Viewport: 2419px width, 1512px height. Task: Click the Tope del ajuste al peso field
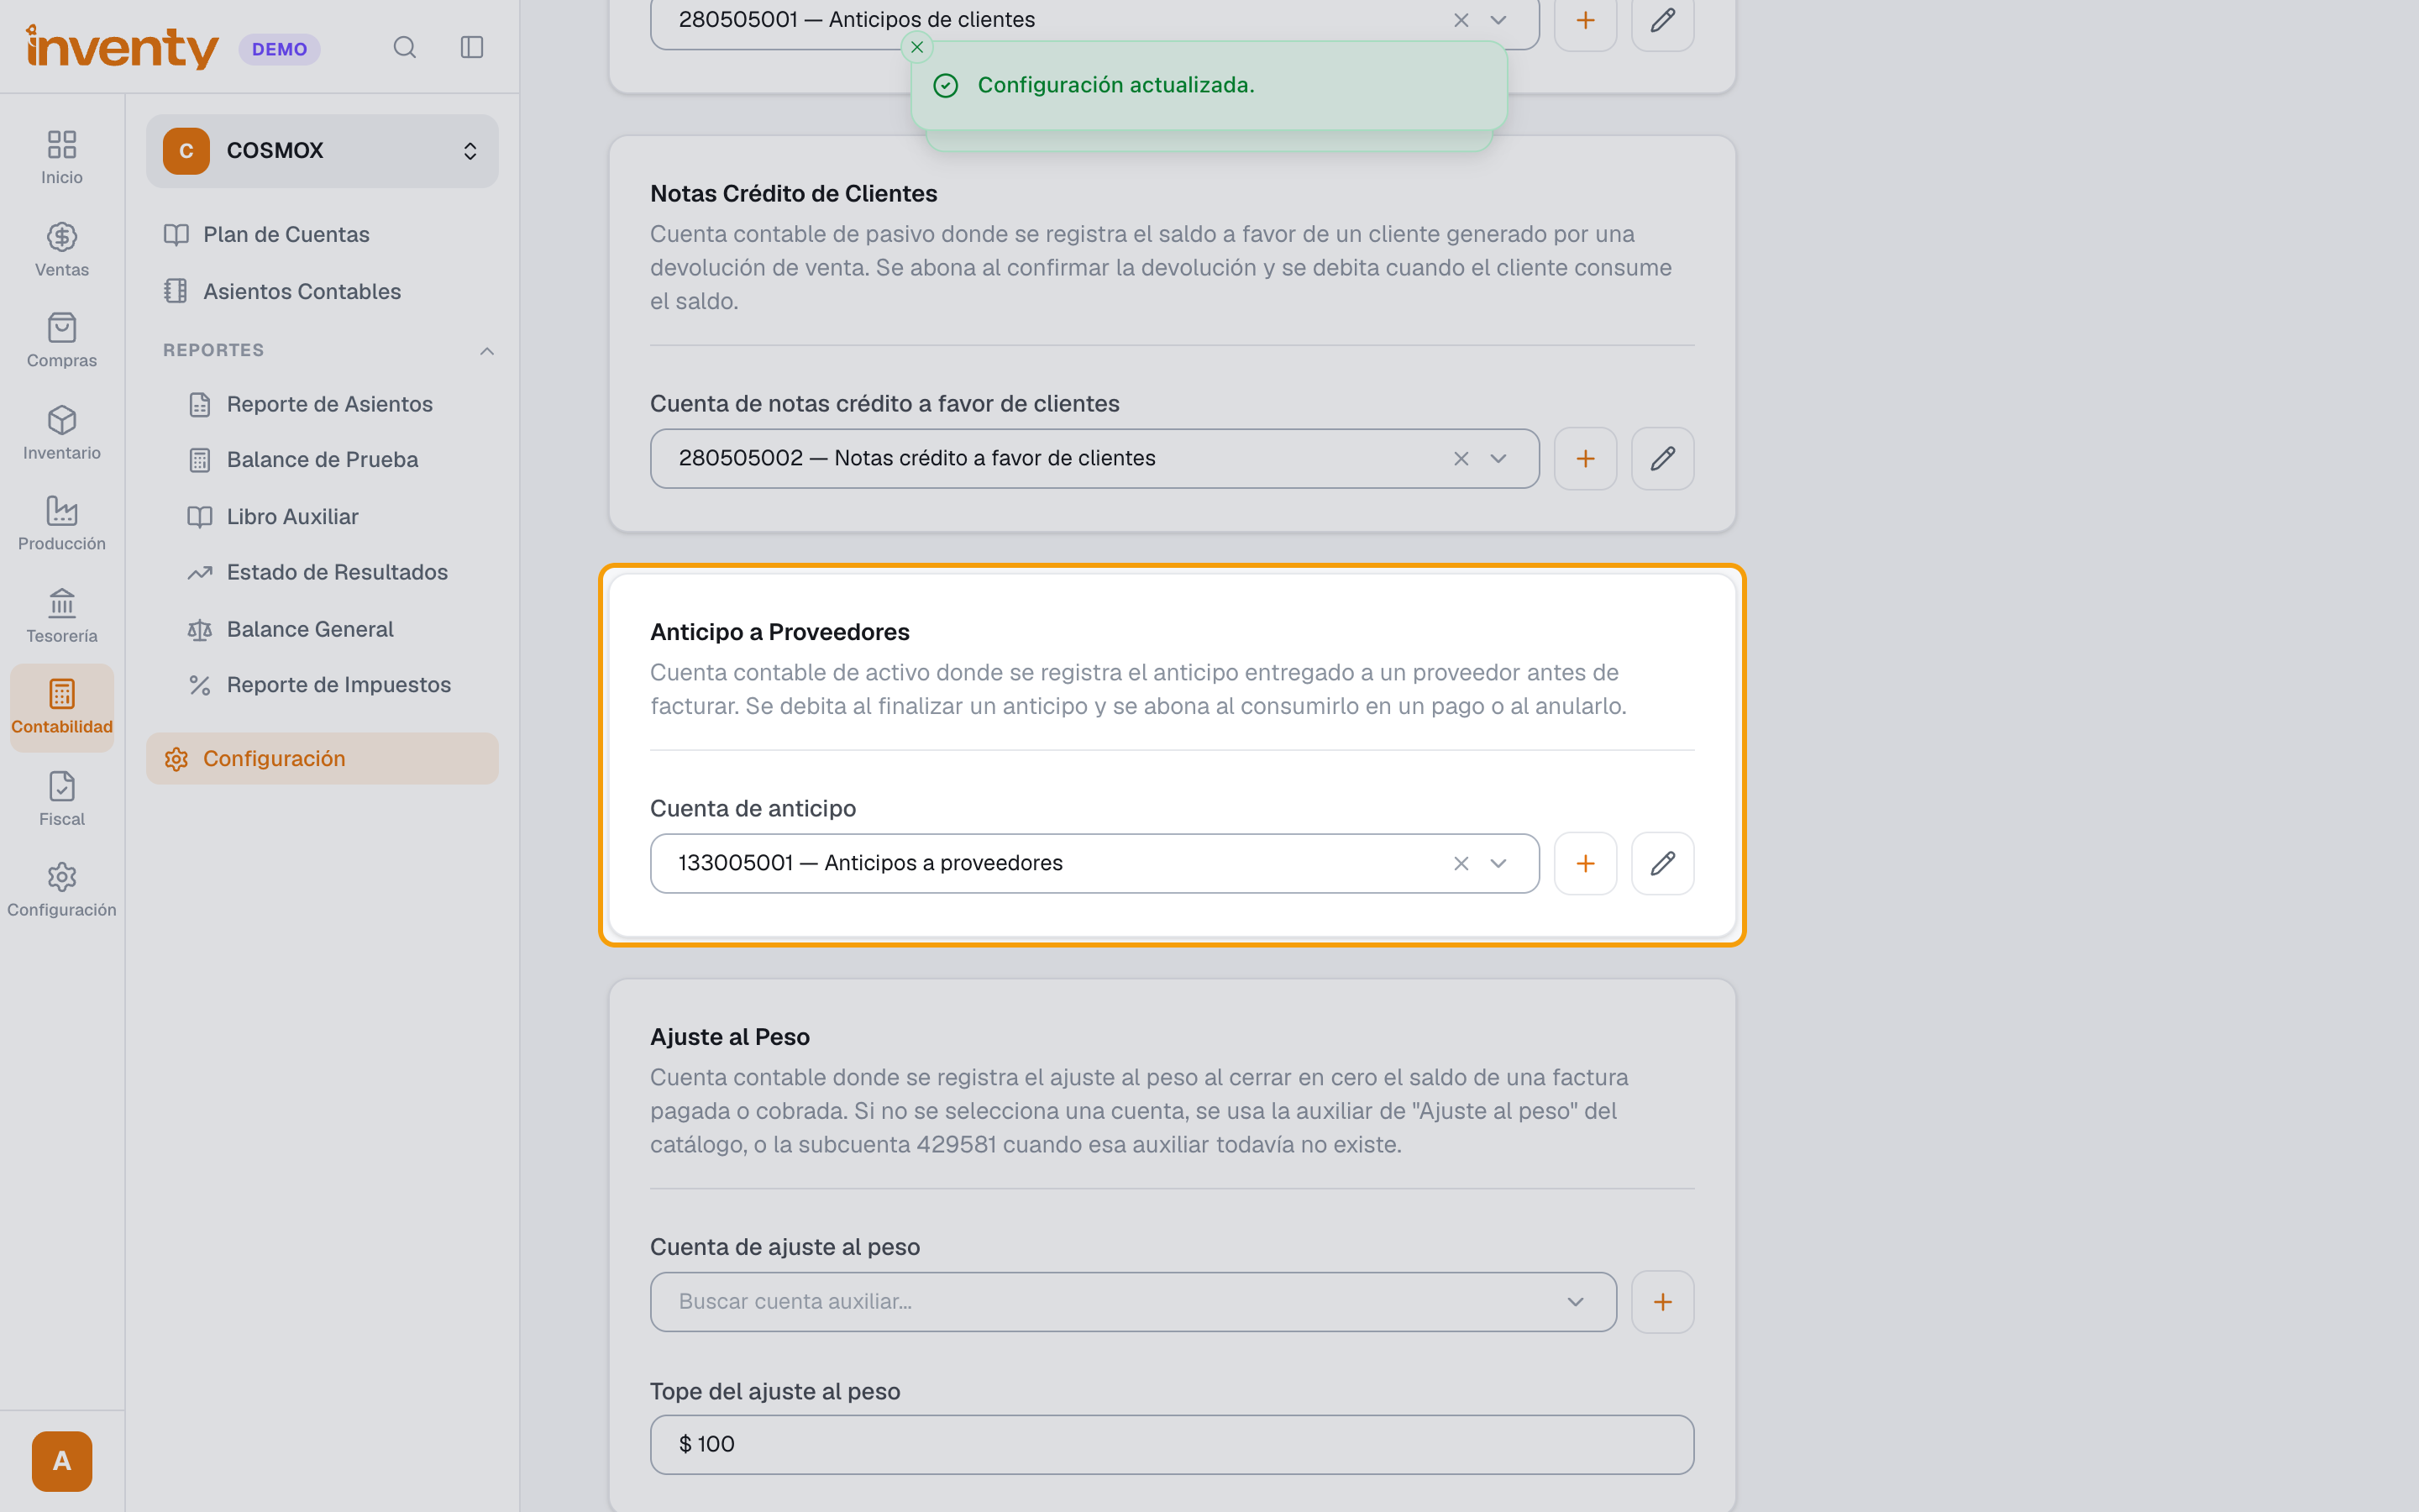[x=1172, y=1444]
